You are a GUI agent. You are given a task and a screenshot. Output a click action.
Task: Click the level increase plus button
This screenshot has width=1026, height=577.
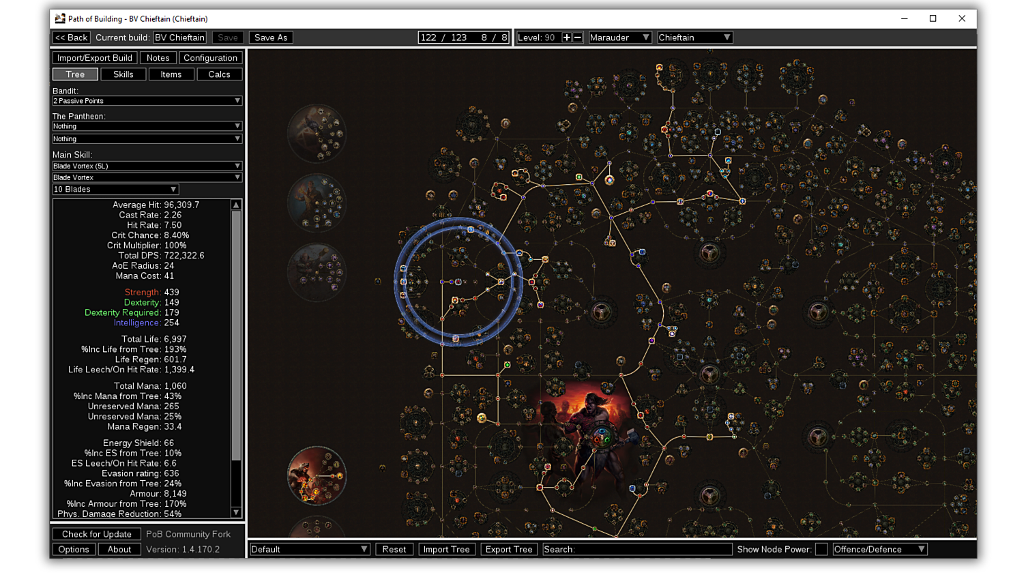point(566,38)
